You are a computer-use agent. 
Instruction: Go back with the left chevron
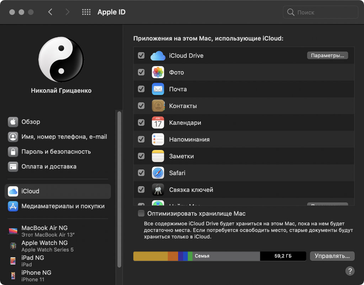point(50,12)
